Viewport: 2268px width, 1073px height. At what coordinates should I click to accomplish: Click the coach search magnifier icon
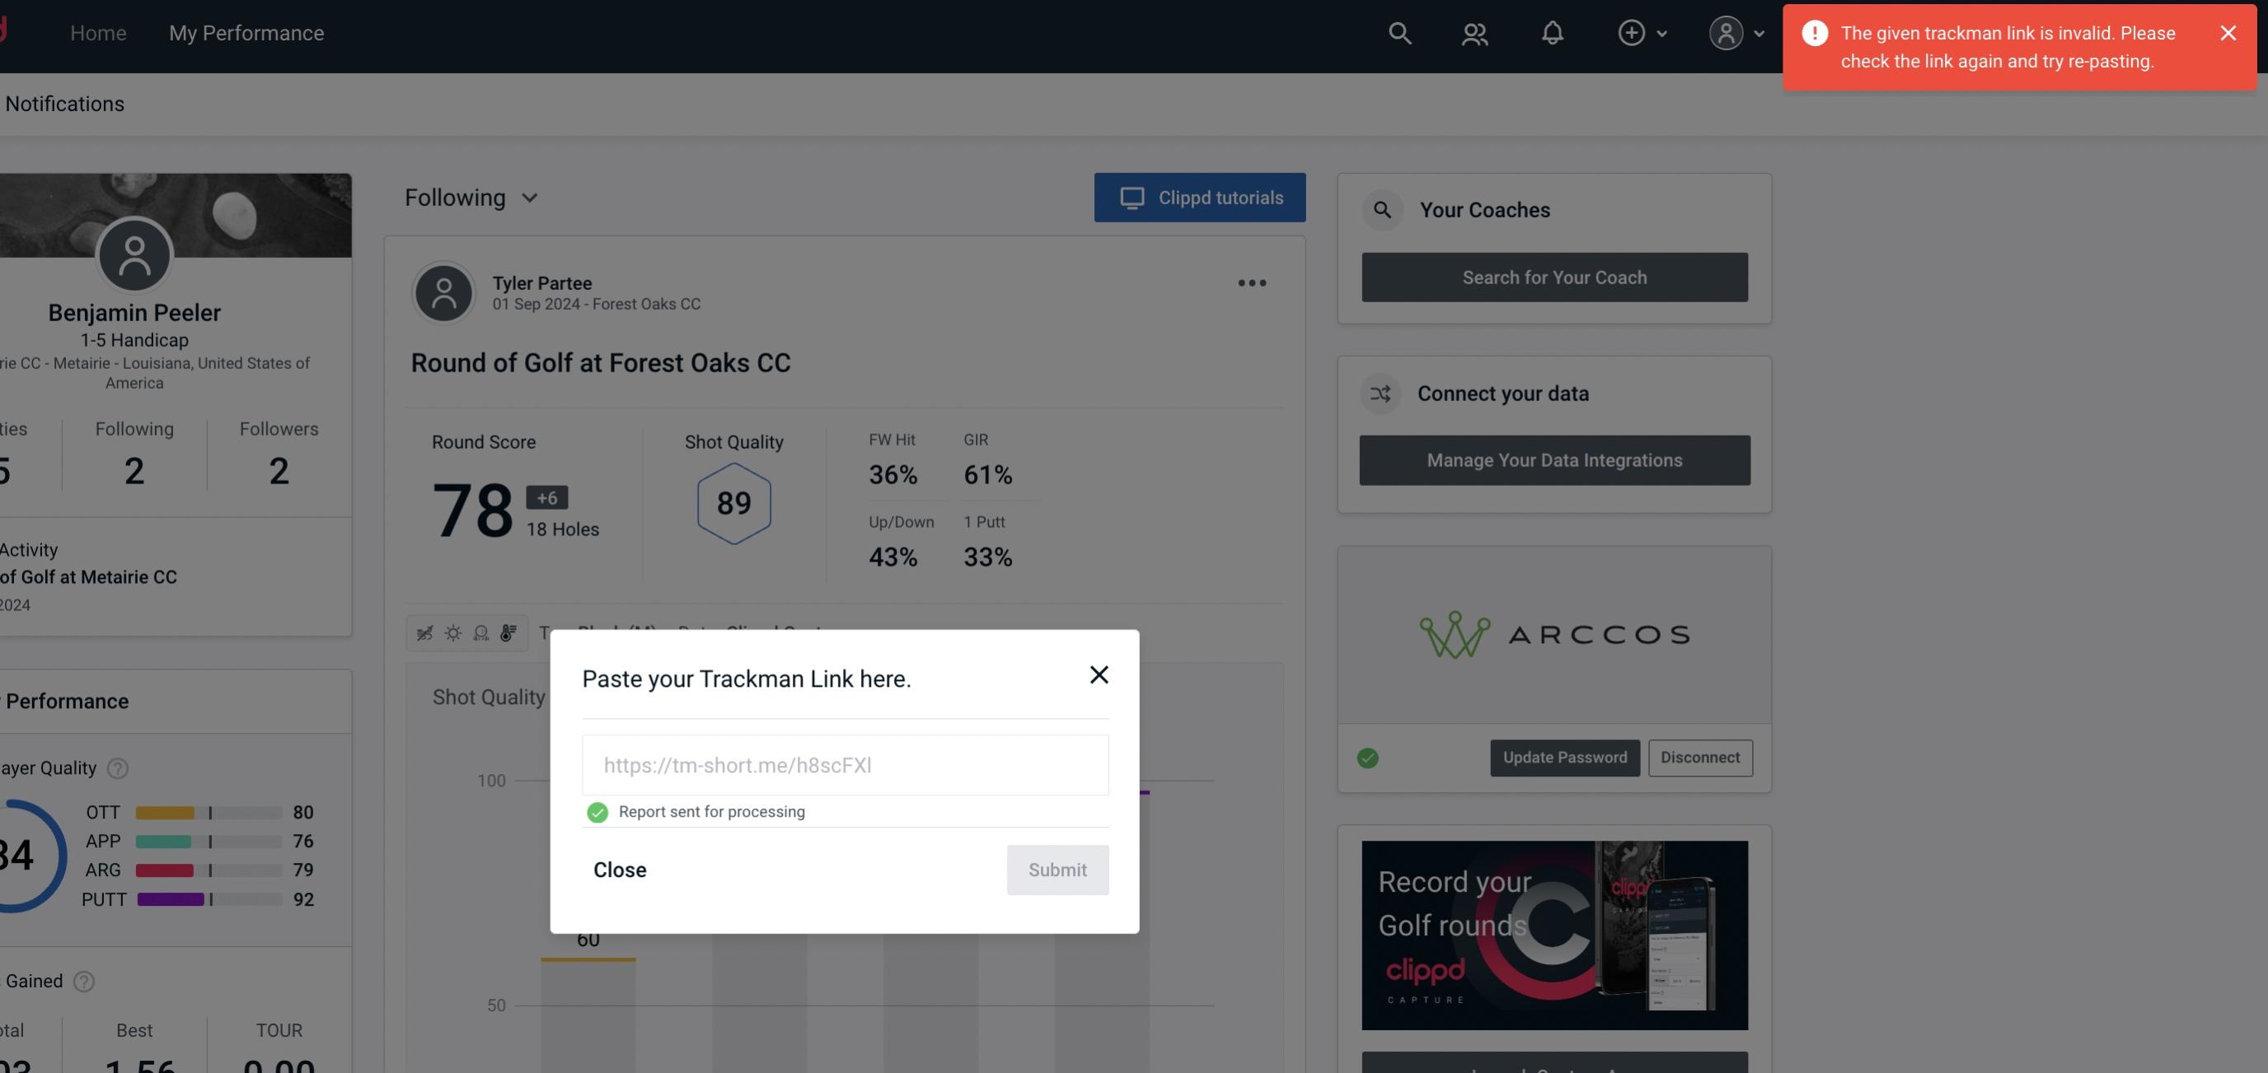(x=1381, y=208)
